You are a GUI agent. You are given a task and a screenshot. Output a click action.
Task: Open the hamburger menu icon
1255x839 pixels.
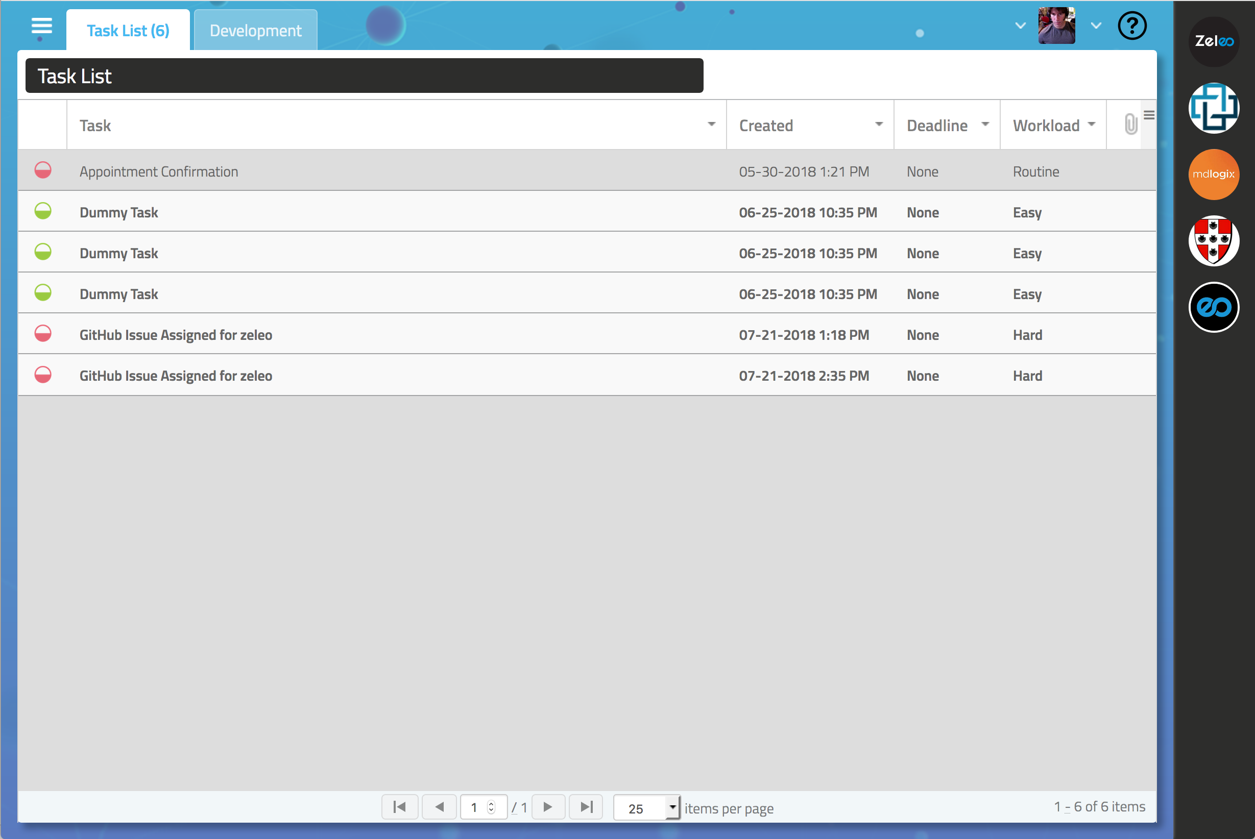click(41, 26)
